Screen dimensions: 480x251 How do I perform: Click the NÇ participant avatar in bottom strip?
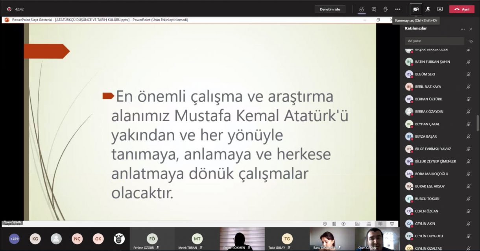coord(77,238)
